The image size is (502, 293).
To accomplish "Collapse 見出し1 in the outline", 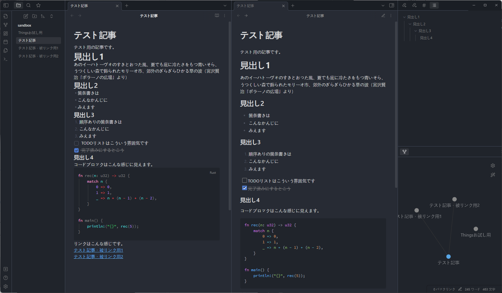I will (404, 17).
